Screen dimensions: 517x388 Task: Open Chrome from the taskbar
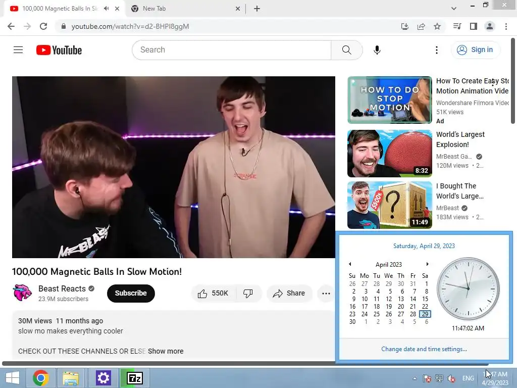41,378
